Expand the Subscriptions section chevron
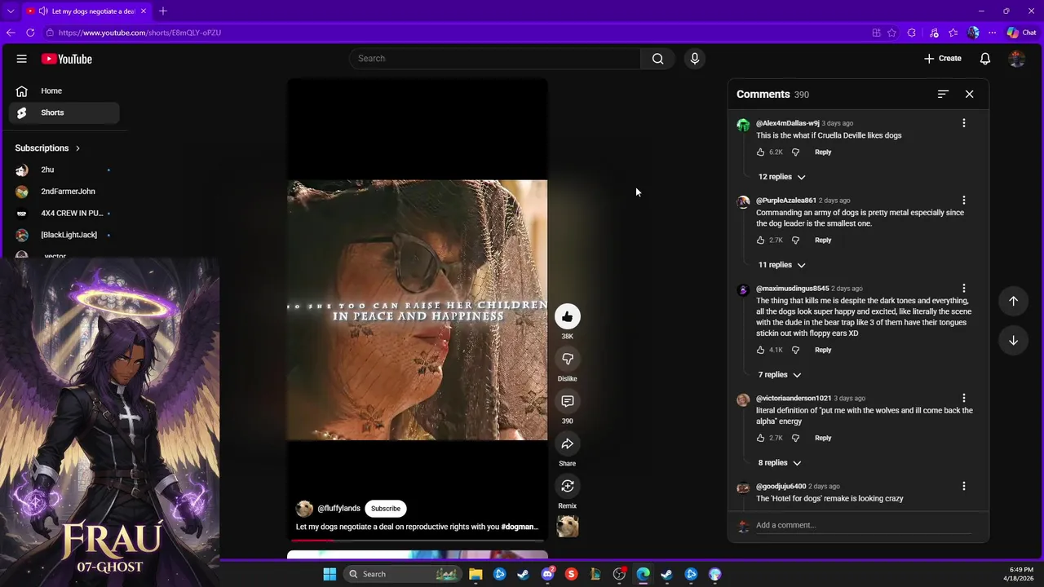This screenshot has width=1044, height=587. click(x=77, y=148)
